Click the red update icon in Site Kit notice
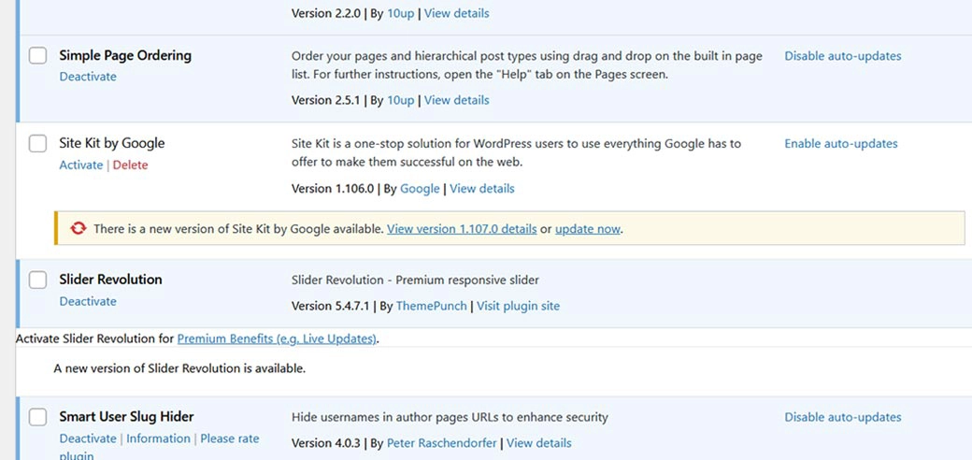Viewport: 972px width, 460px height. point(79,229)
